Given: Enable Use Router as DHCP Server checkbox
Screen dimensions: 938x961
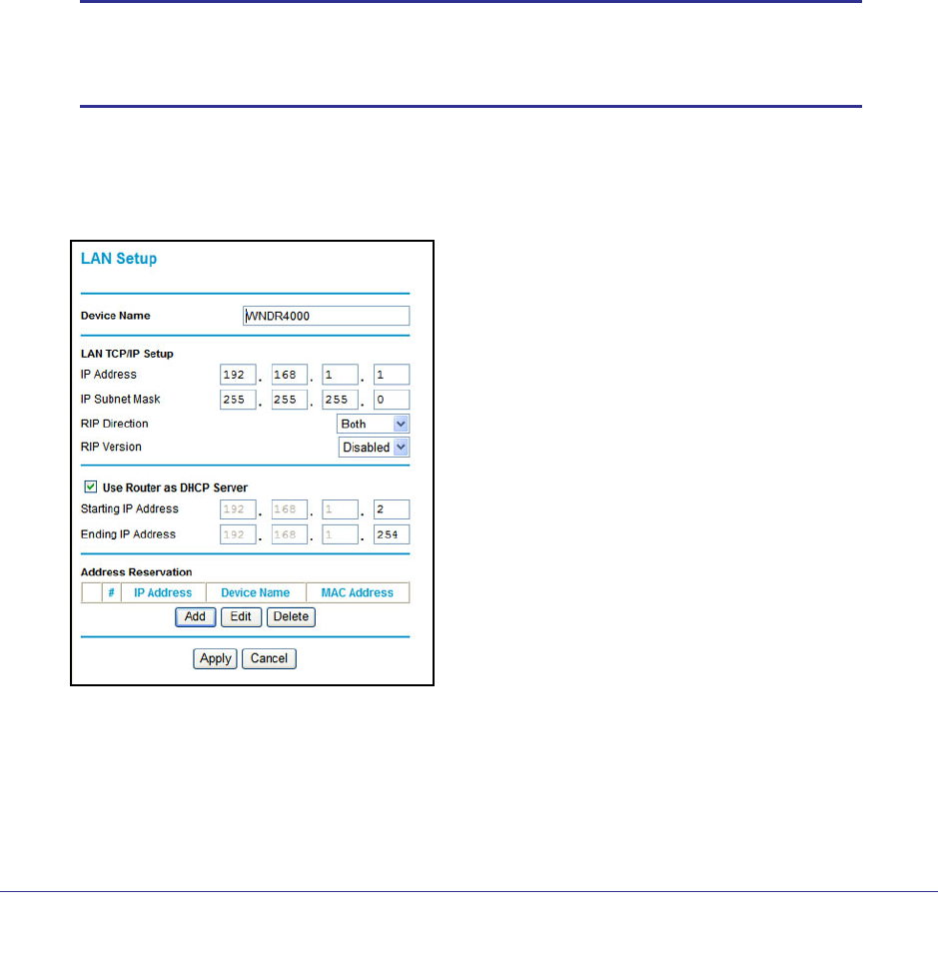Looking at the screenshot, I should tap(91, 486).
